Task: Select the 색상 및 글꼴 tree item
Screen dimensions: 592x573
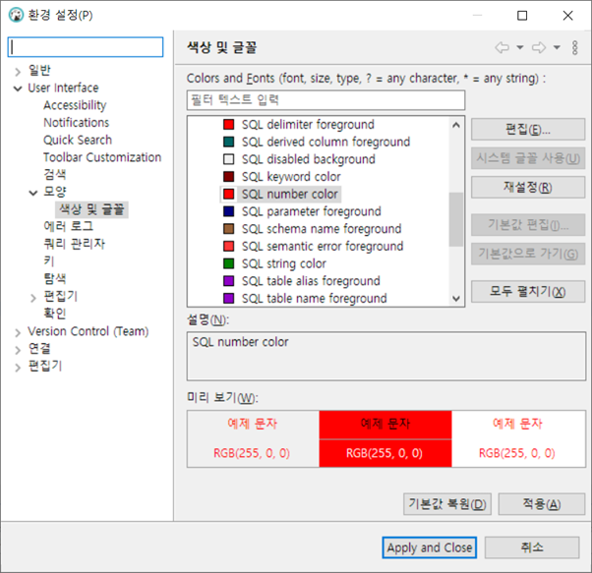Action: coord(91,209)
